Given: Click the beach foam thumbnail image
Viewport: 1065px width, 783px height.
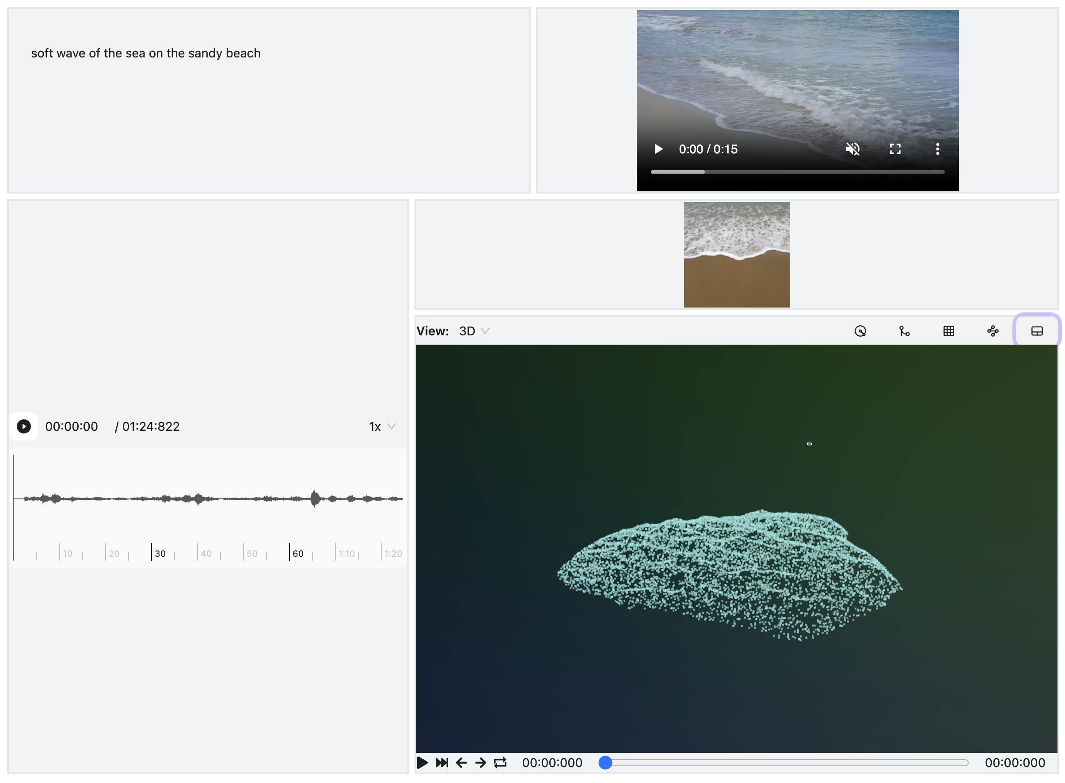Looking at the screenshot, I should [736, 255].
